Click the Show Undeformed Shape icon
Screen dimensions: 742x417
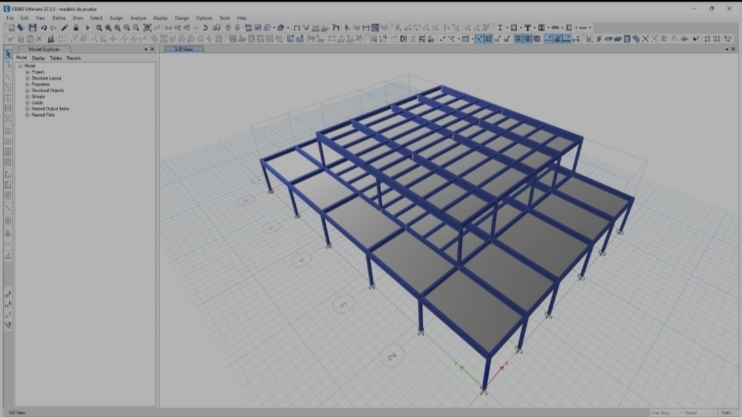[x=297, y=28]
